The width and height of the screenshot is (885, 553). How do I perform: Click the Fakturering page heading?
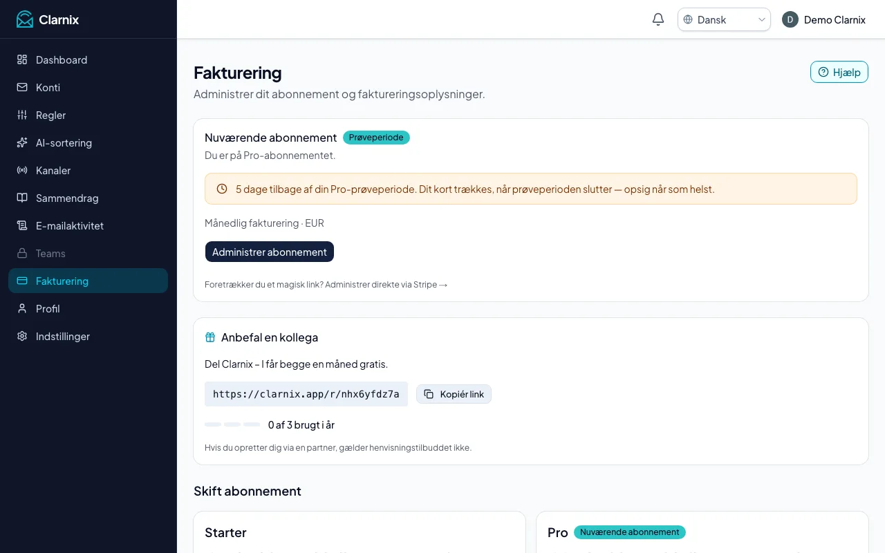coord(238,73)
